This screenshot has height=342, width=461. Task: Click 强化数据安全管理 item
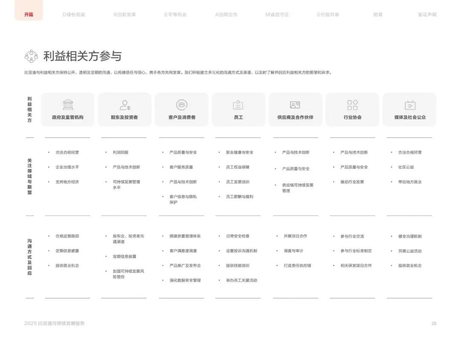pyautogui.click(x=185, y=280)
